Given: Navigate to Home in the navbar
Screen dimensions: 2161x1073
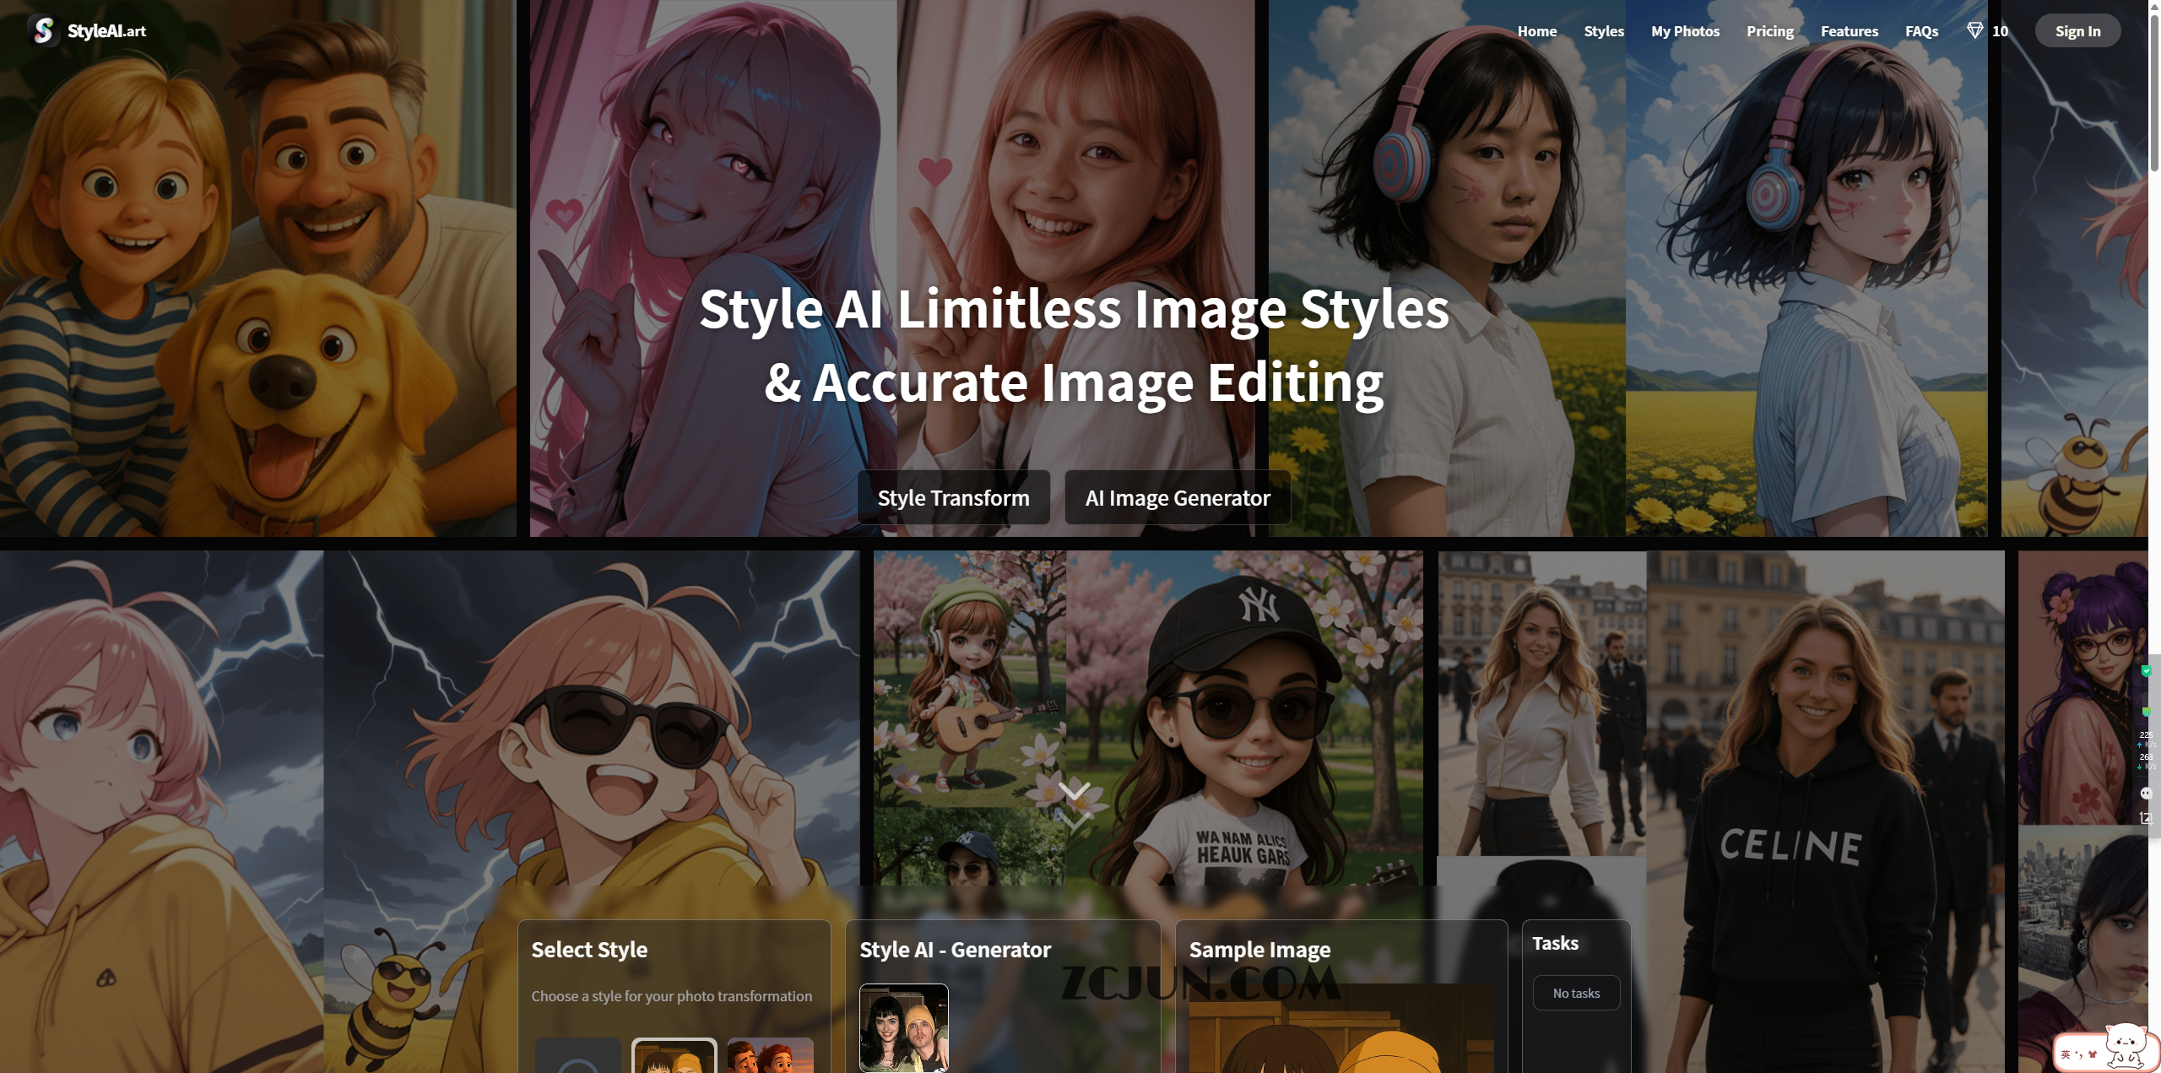Looking at the screenshot, I should pos(1536,31).
